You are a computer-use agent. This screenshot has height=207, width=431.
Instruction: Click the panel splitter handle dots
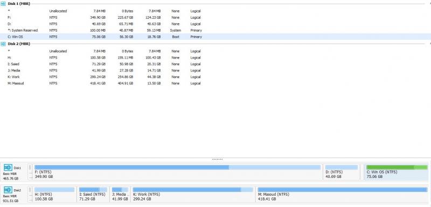(x=218, y=159)
